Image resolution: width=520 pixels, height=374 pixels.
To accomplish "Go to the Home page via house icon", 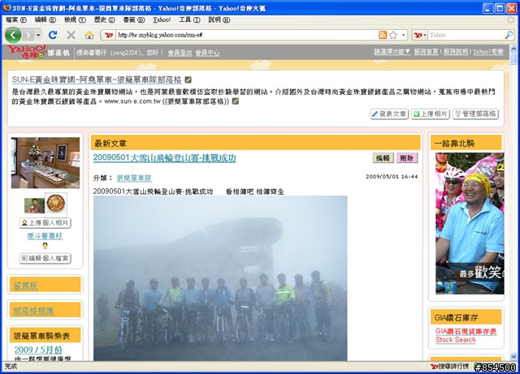I will click(x=89, y=35).
